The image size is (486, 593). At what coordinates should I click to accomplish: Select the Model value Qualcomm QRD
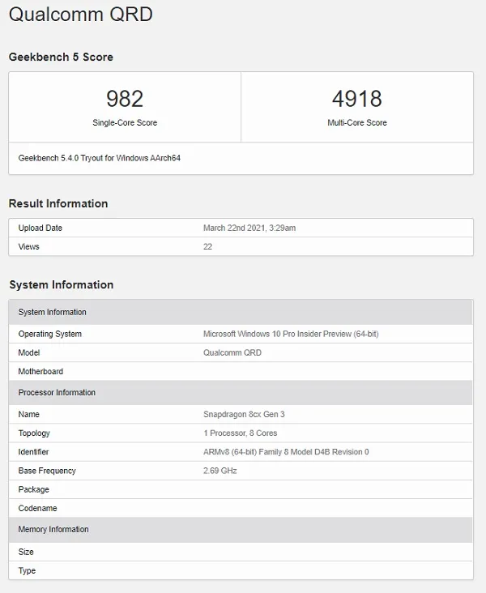(232, 352)
